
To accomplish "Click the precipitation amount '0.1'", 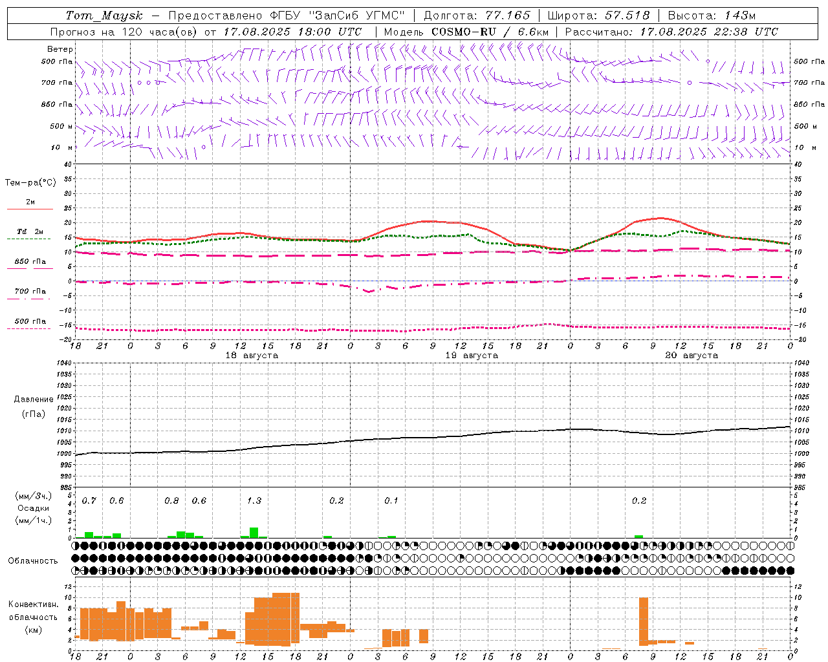I will click(391, 500).
